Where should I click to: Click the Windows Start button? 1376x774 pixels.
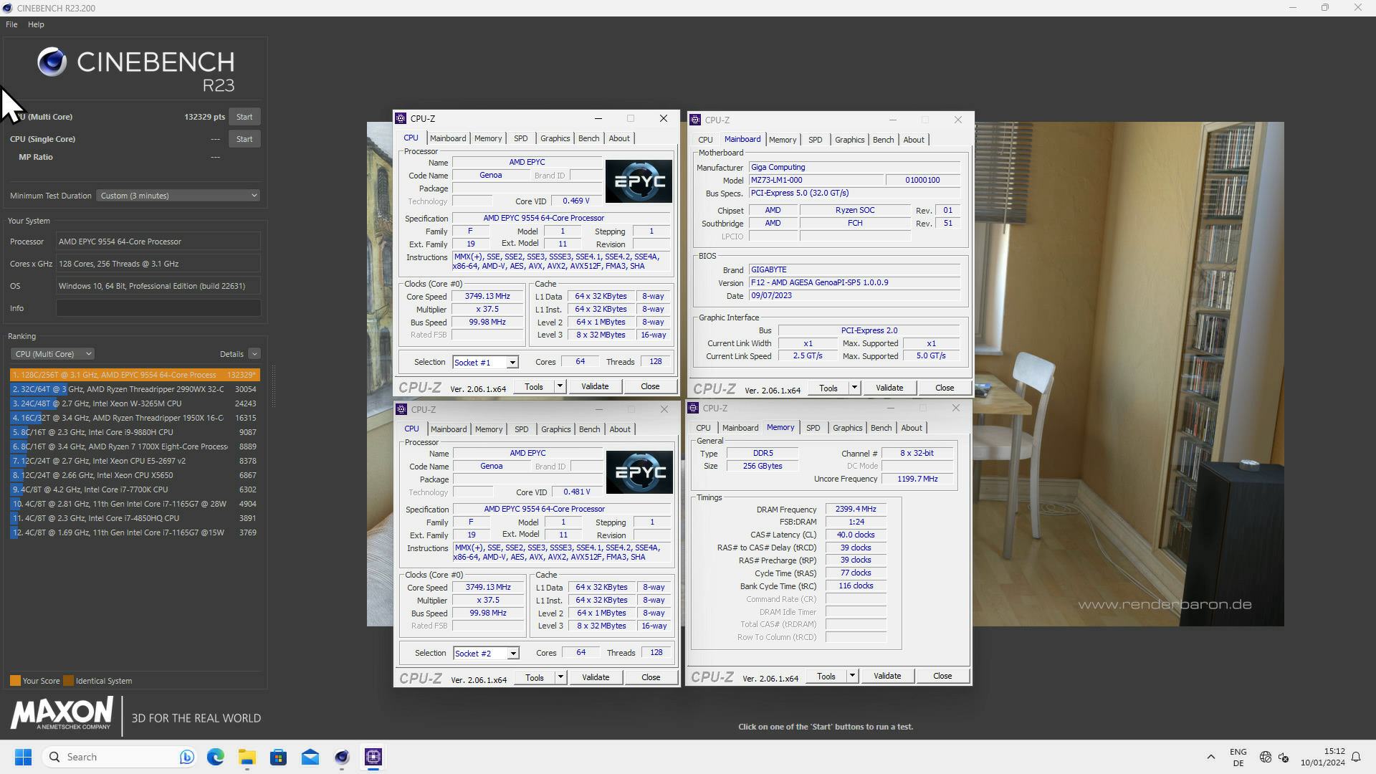coord(23,757)
